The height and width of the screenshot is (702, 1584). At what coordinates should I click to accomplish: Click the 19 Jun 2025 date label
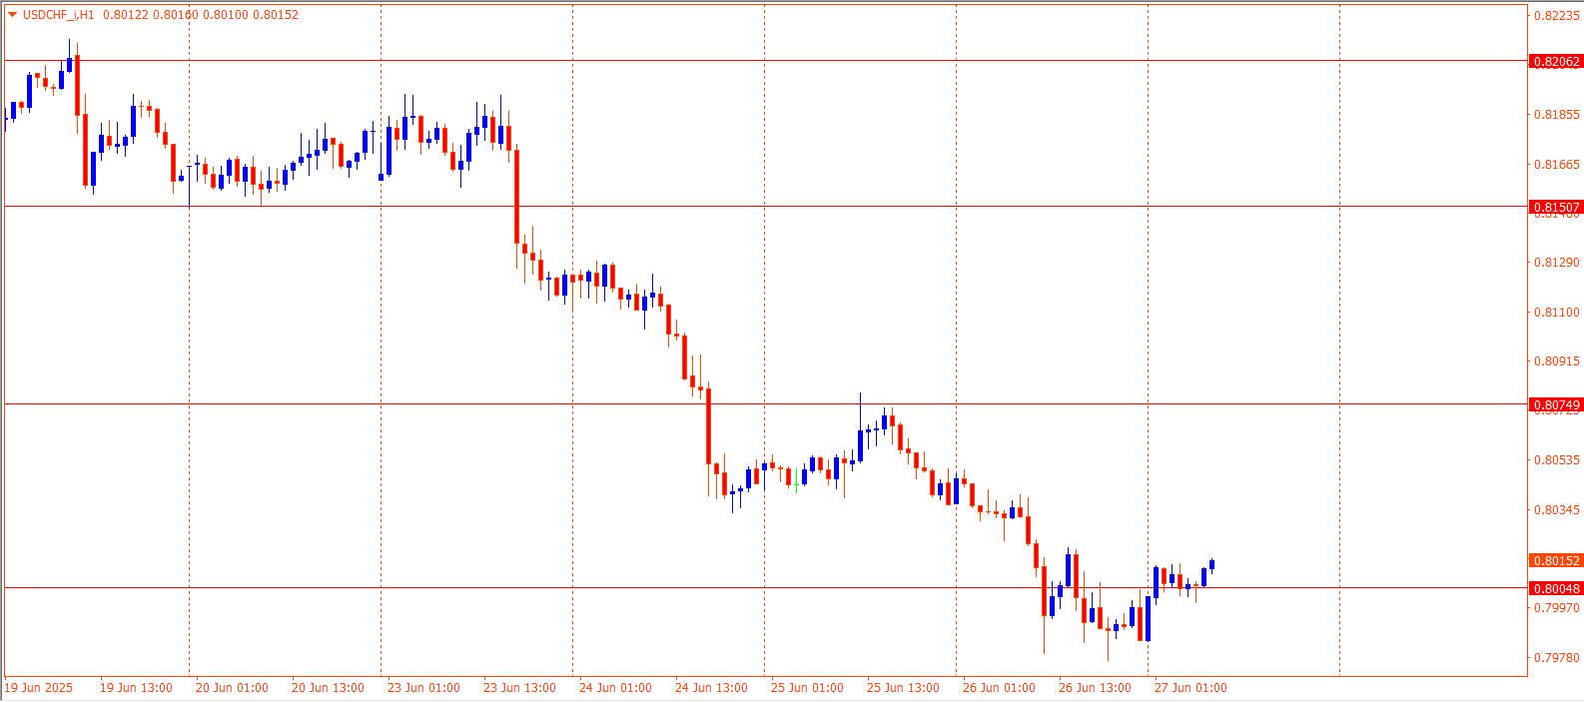pyautogui.click(x=39, y=688)
